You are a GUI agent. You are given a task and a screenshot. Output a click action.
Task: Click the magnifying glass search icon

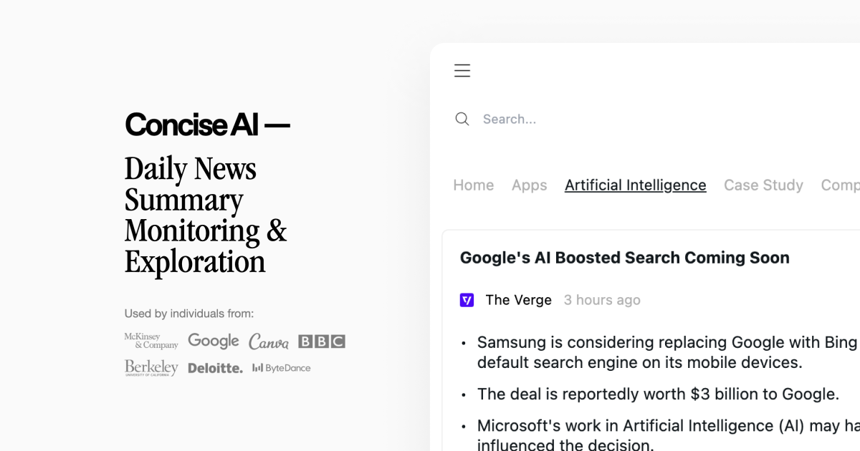point(462,119)
